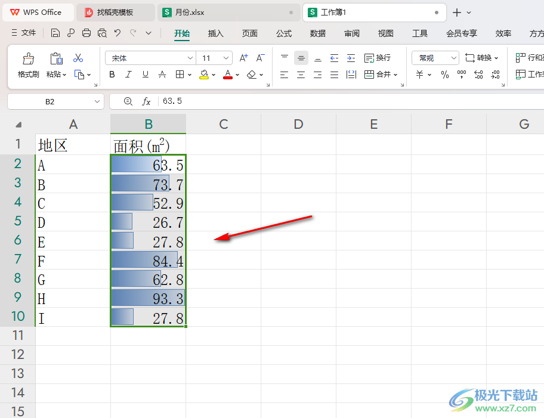Open number format dropdown 常规

tap(454, 58)
